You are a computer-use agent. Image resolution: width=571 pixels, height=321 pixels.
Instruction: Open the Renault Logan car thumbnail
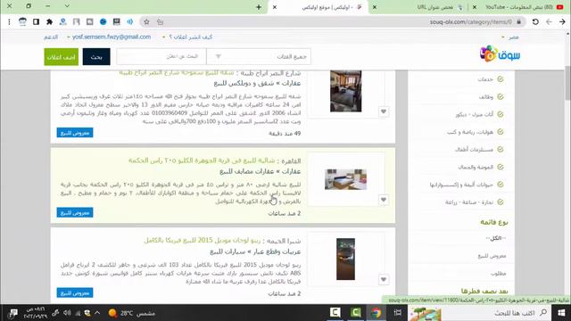pos(345,259)
